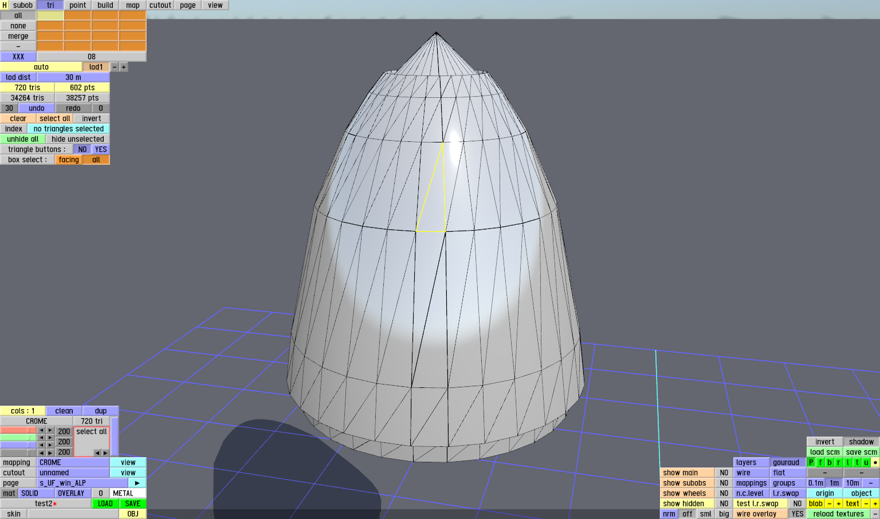880x519 pixels.
Task: Toggle the show main NO button
Action: (724, 473)
